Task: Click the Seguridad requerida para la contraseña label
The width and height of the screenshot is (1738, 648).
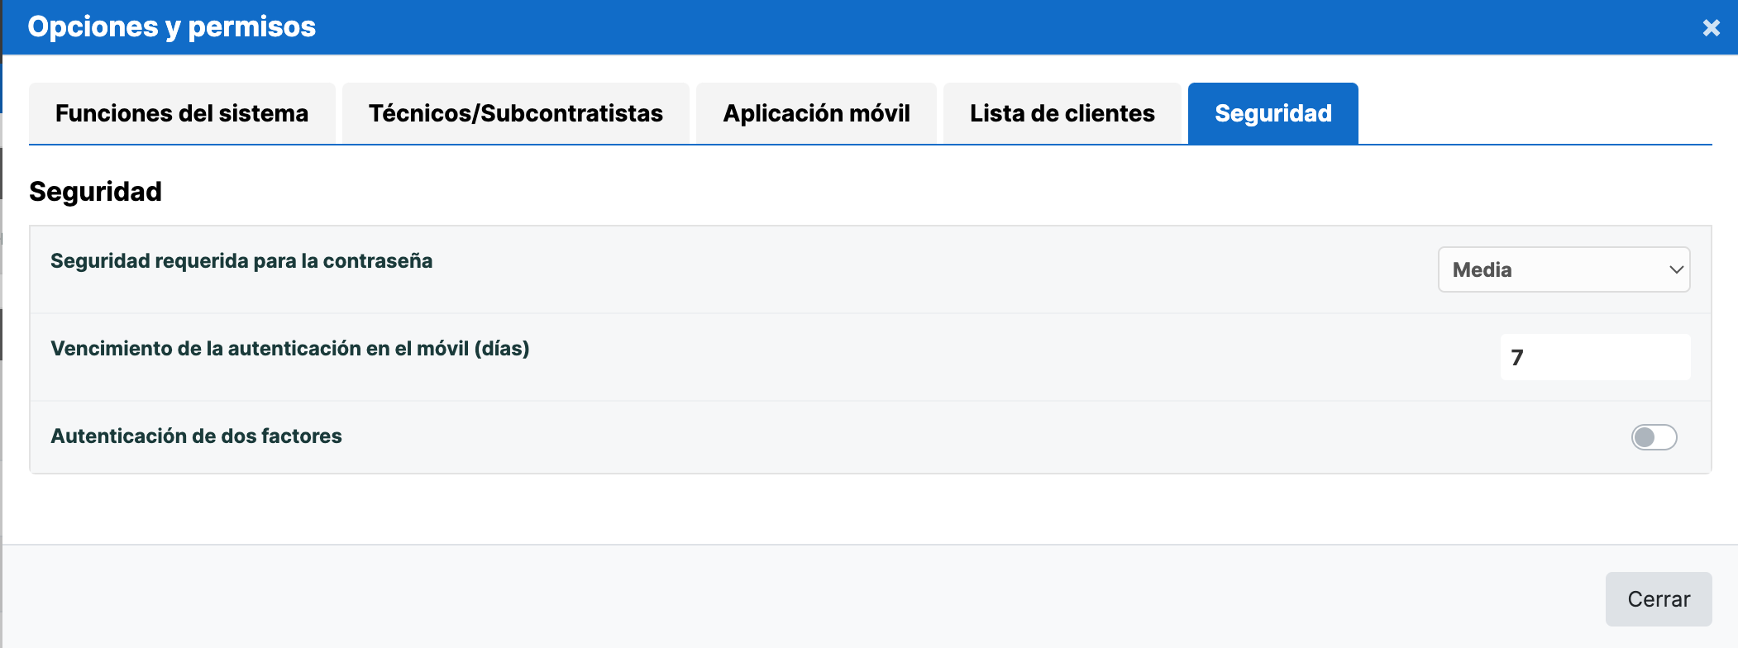Action: 241,261
